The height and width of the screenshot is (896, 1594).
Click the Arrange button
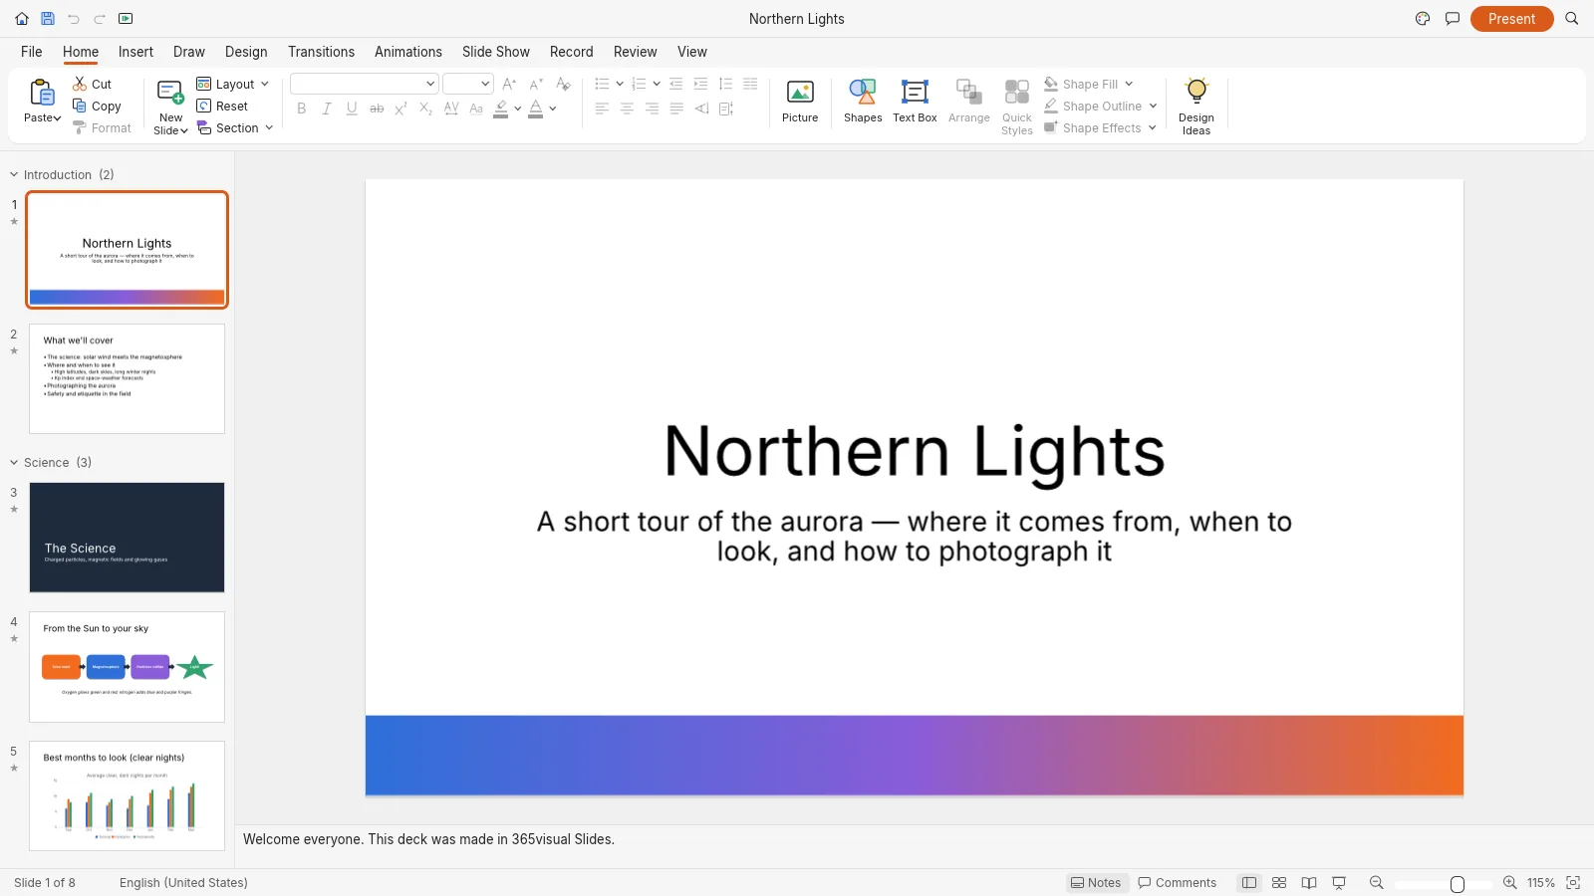pos(969,102)
